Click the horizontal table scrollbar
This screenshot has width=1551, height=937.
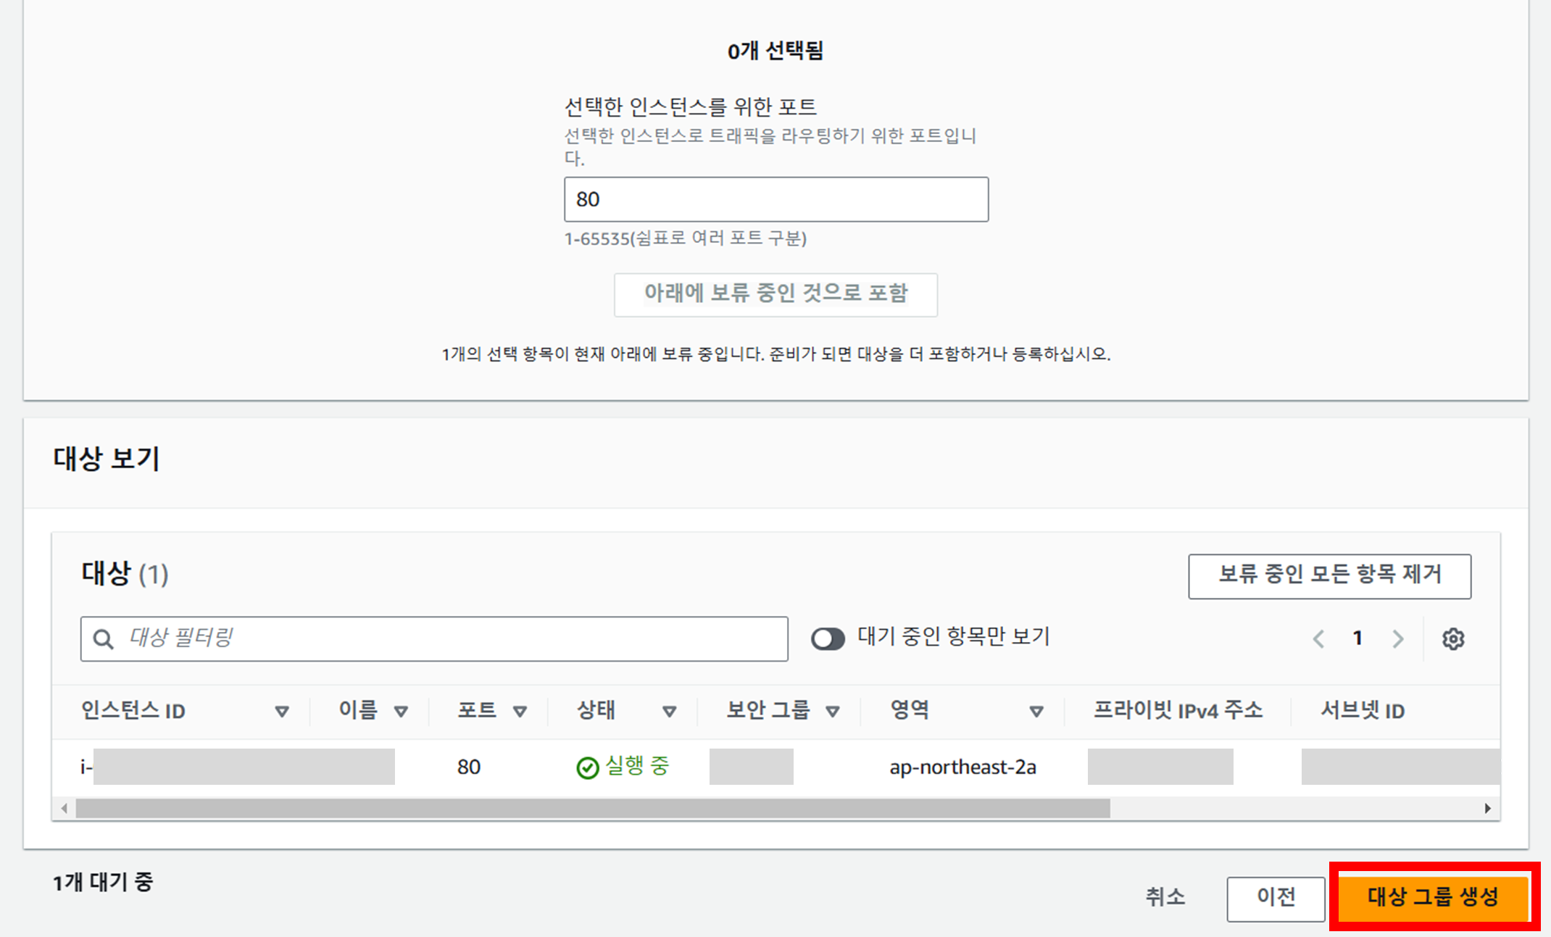592,808
